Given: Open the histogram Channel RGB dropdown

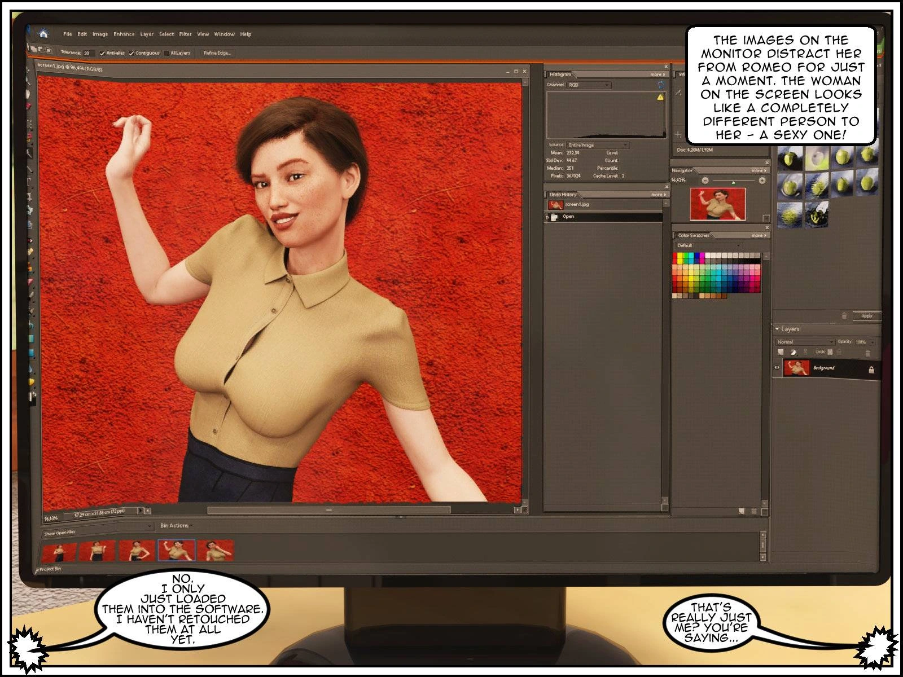Looking at the screenshot, I should [x=589, y=85].
